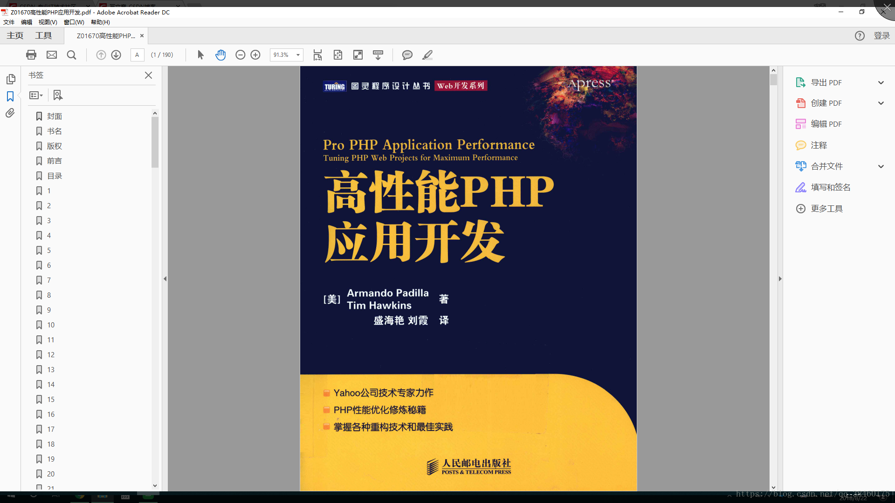Click the highlighter pen tool icon

pyautogui.click(x=427, y=55)
